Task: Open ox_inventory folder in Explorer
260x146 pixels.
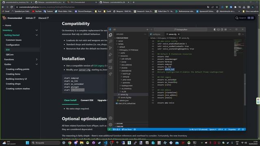Action: 126,88
